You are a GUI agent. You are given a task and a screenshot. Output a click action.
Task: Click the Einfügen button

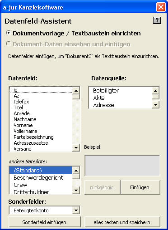[140, 187]
